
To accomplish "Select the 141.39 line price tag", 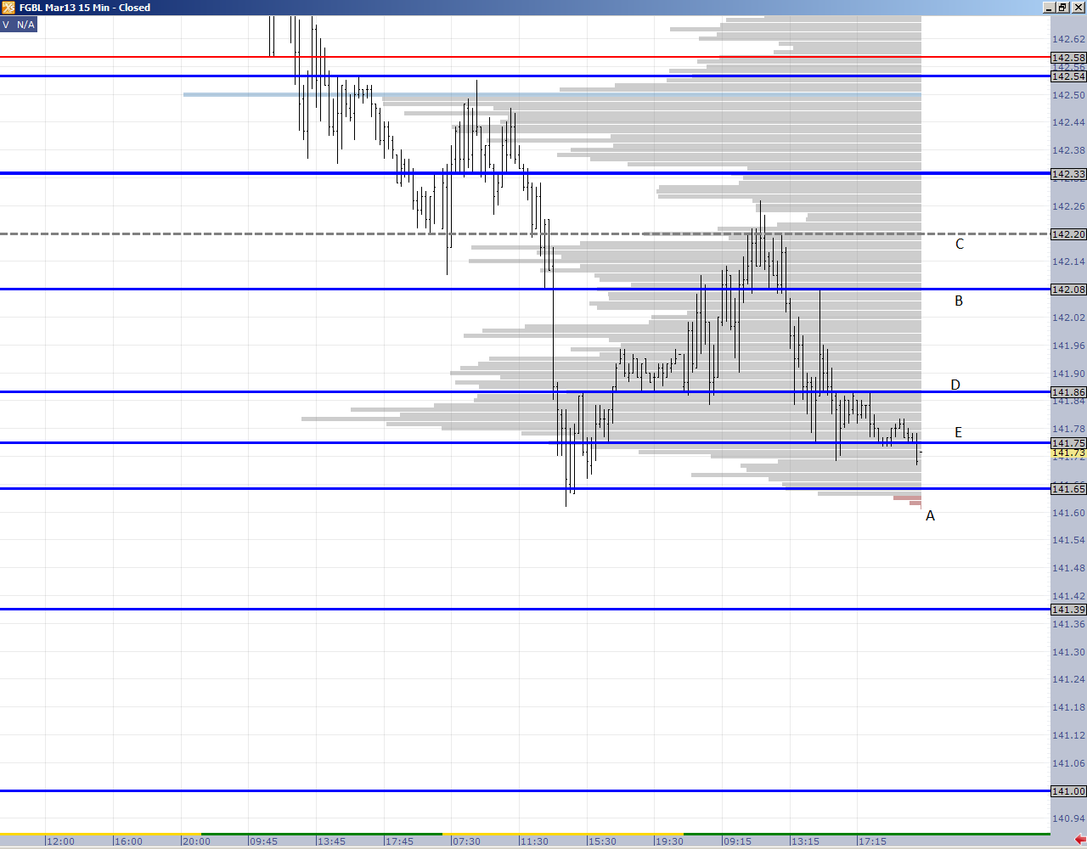I will 1068,610.
